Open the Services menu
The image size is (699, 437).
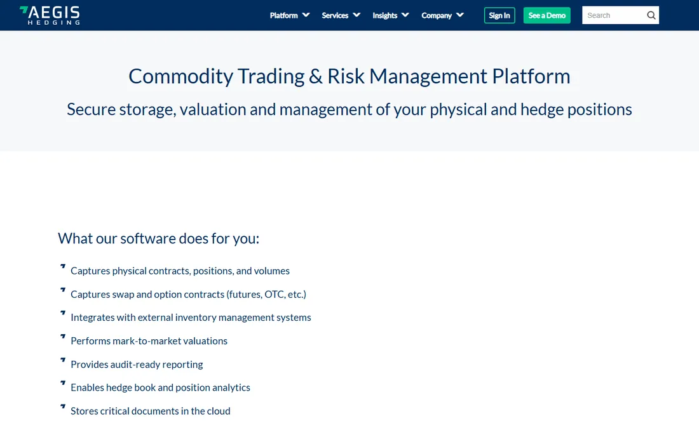tap(335, 16)
